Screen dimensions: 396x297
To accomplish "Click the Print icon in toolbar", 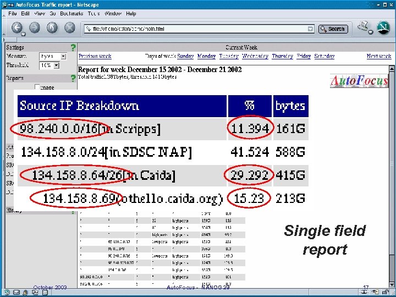I will click(363, 26).
